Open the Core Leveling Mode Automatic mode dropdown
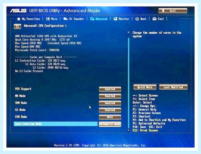 110,124
